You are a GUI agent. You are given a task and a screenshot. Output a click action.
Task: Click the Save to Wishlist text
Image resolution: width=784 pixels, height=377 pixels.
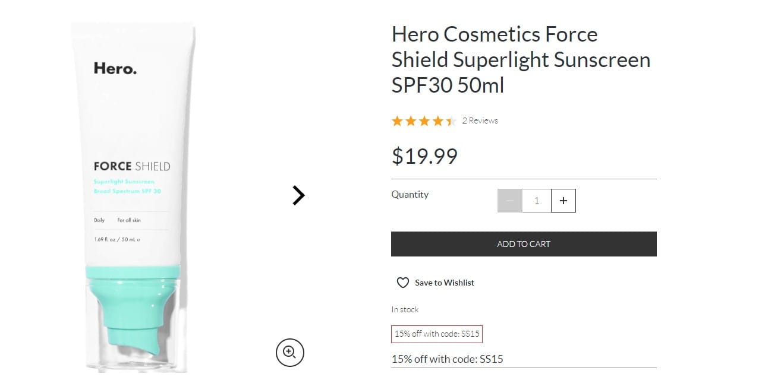coord(445,283)
